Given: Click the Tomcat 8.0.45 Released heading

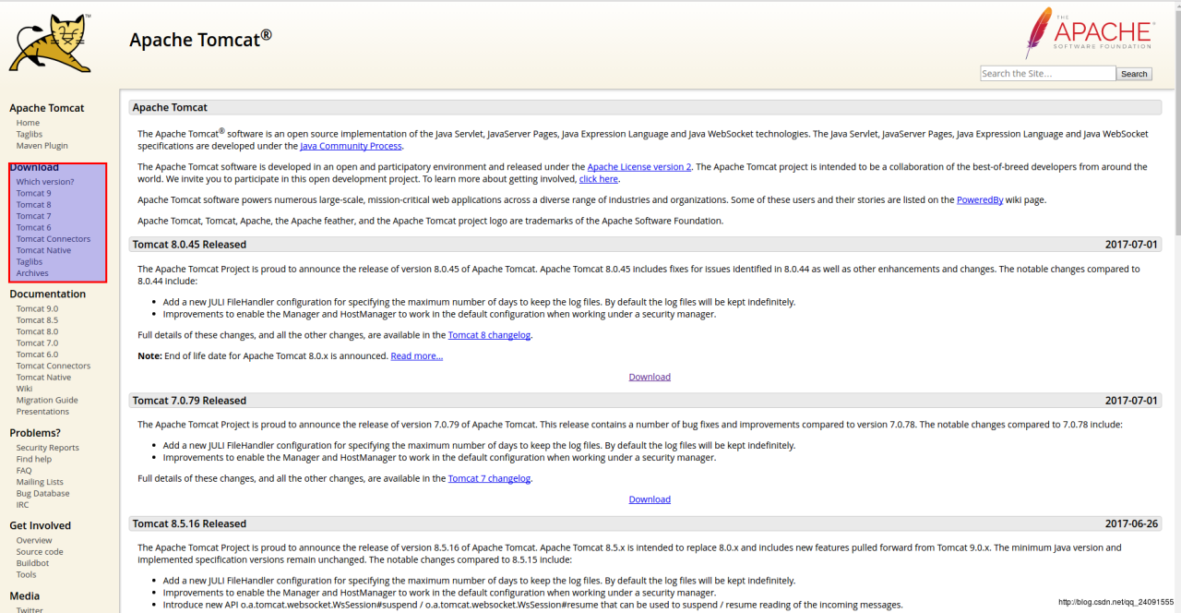Looking at the screenshot, I should point(189,245).
